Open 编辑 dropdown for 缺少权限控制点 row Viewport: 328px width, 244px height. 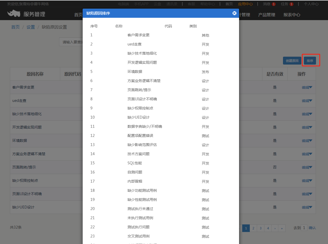coord(307,181)
